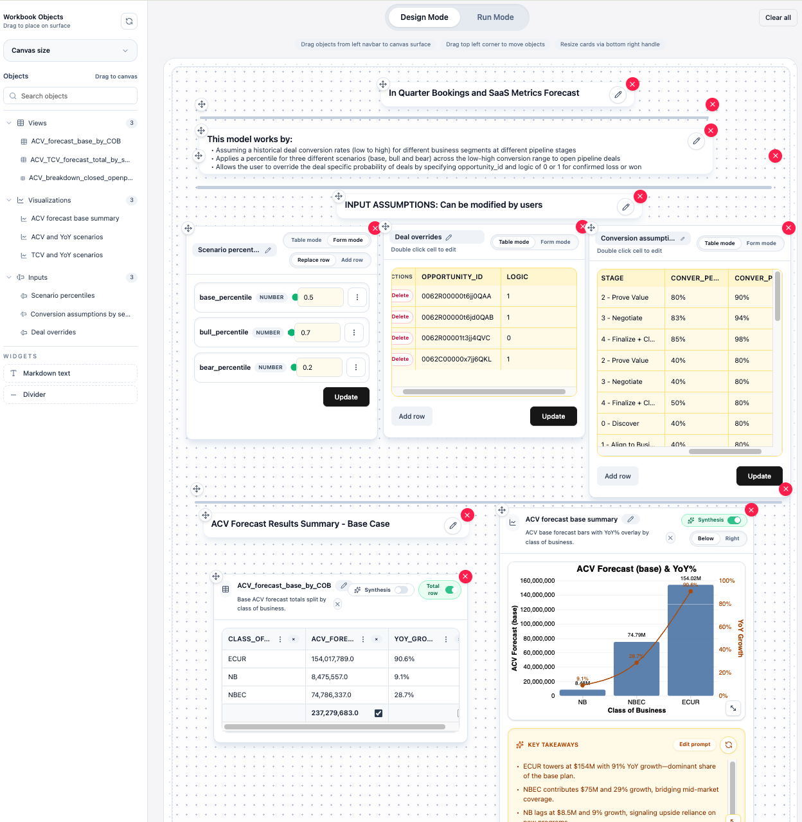Open the kebab menu next to base_percentile input
Viewport: 802px width, 822px height.
pos(357,297)
